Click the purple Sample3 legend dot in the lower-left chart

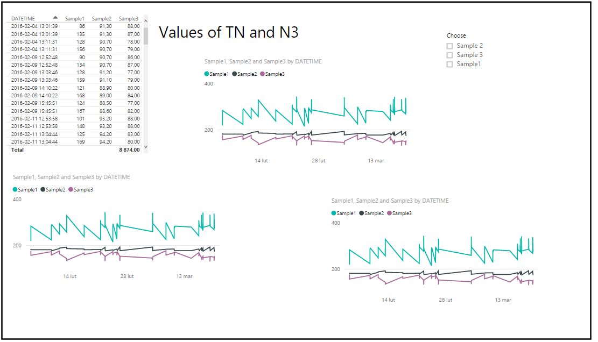[71, 189]
